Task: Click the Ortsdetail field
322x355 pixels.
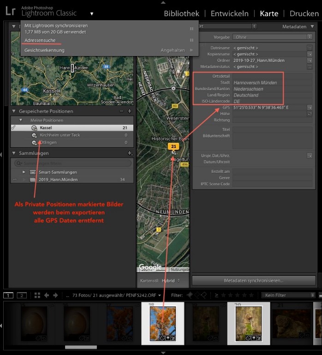Action: 272,76
